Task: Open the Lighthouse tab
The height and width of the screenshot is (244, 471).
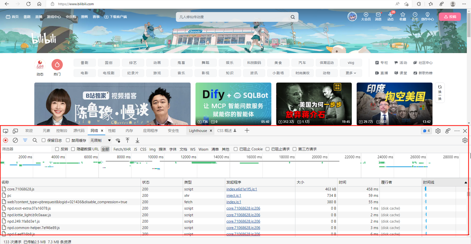Action: tap(198, 131)
